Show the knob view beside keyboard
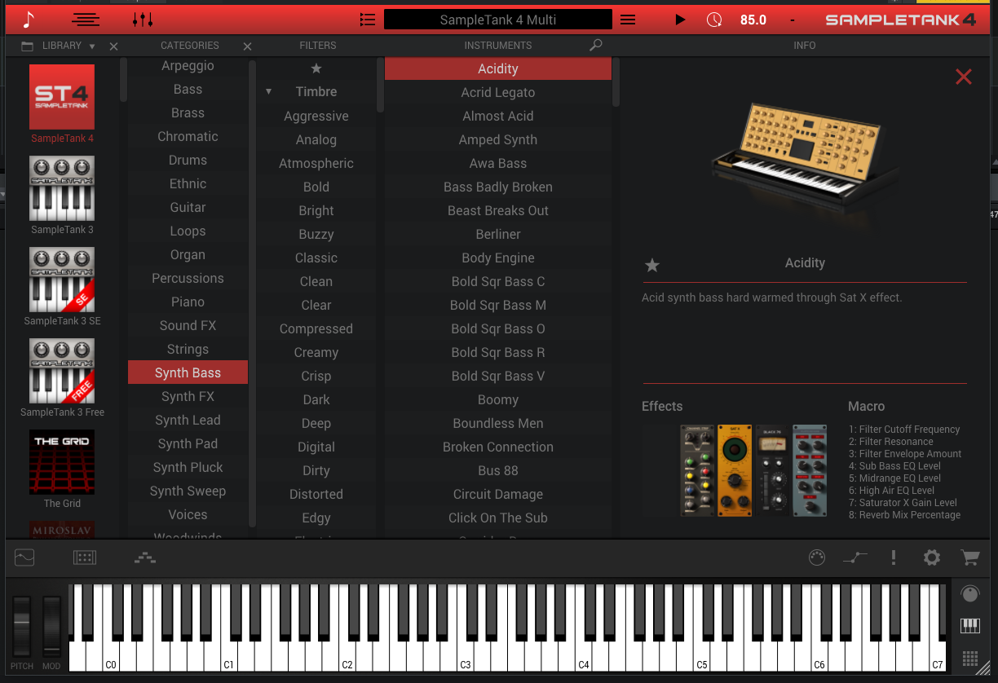 click(x=970, y=594)
